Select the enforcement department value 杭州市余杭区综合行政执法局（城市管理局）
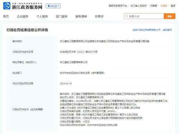The height and width of the screenshot is (134, 179). coord(82,73)
